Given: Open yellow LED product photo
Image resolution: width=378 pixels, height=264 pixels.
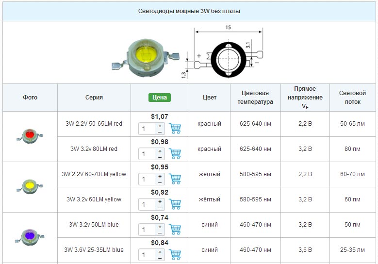Looking at the screenshot, I should [30, 187].
